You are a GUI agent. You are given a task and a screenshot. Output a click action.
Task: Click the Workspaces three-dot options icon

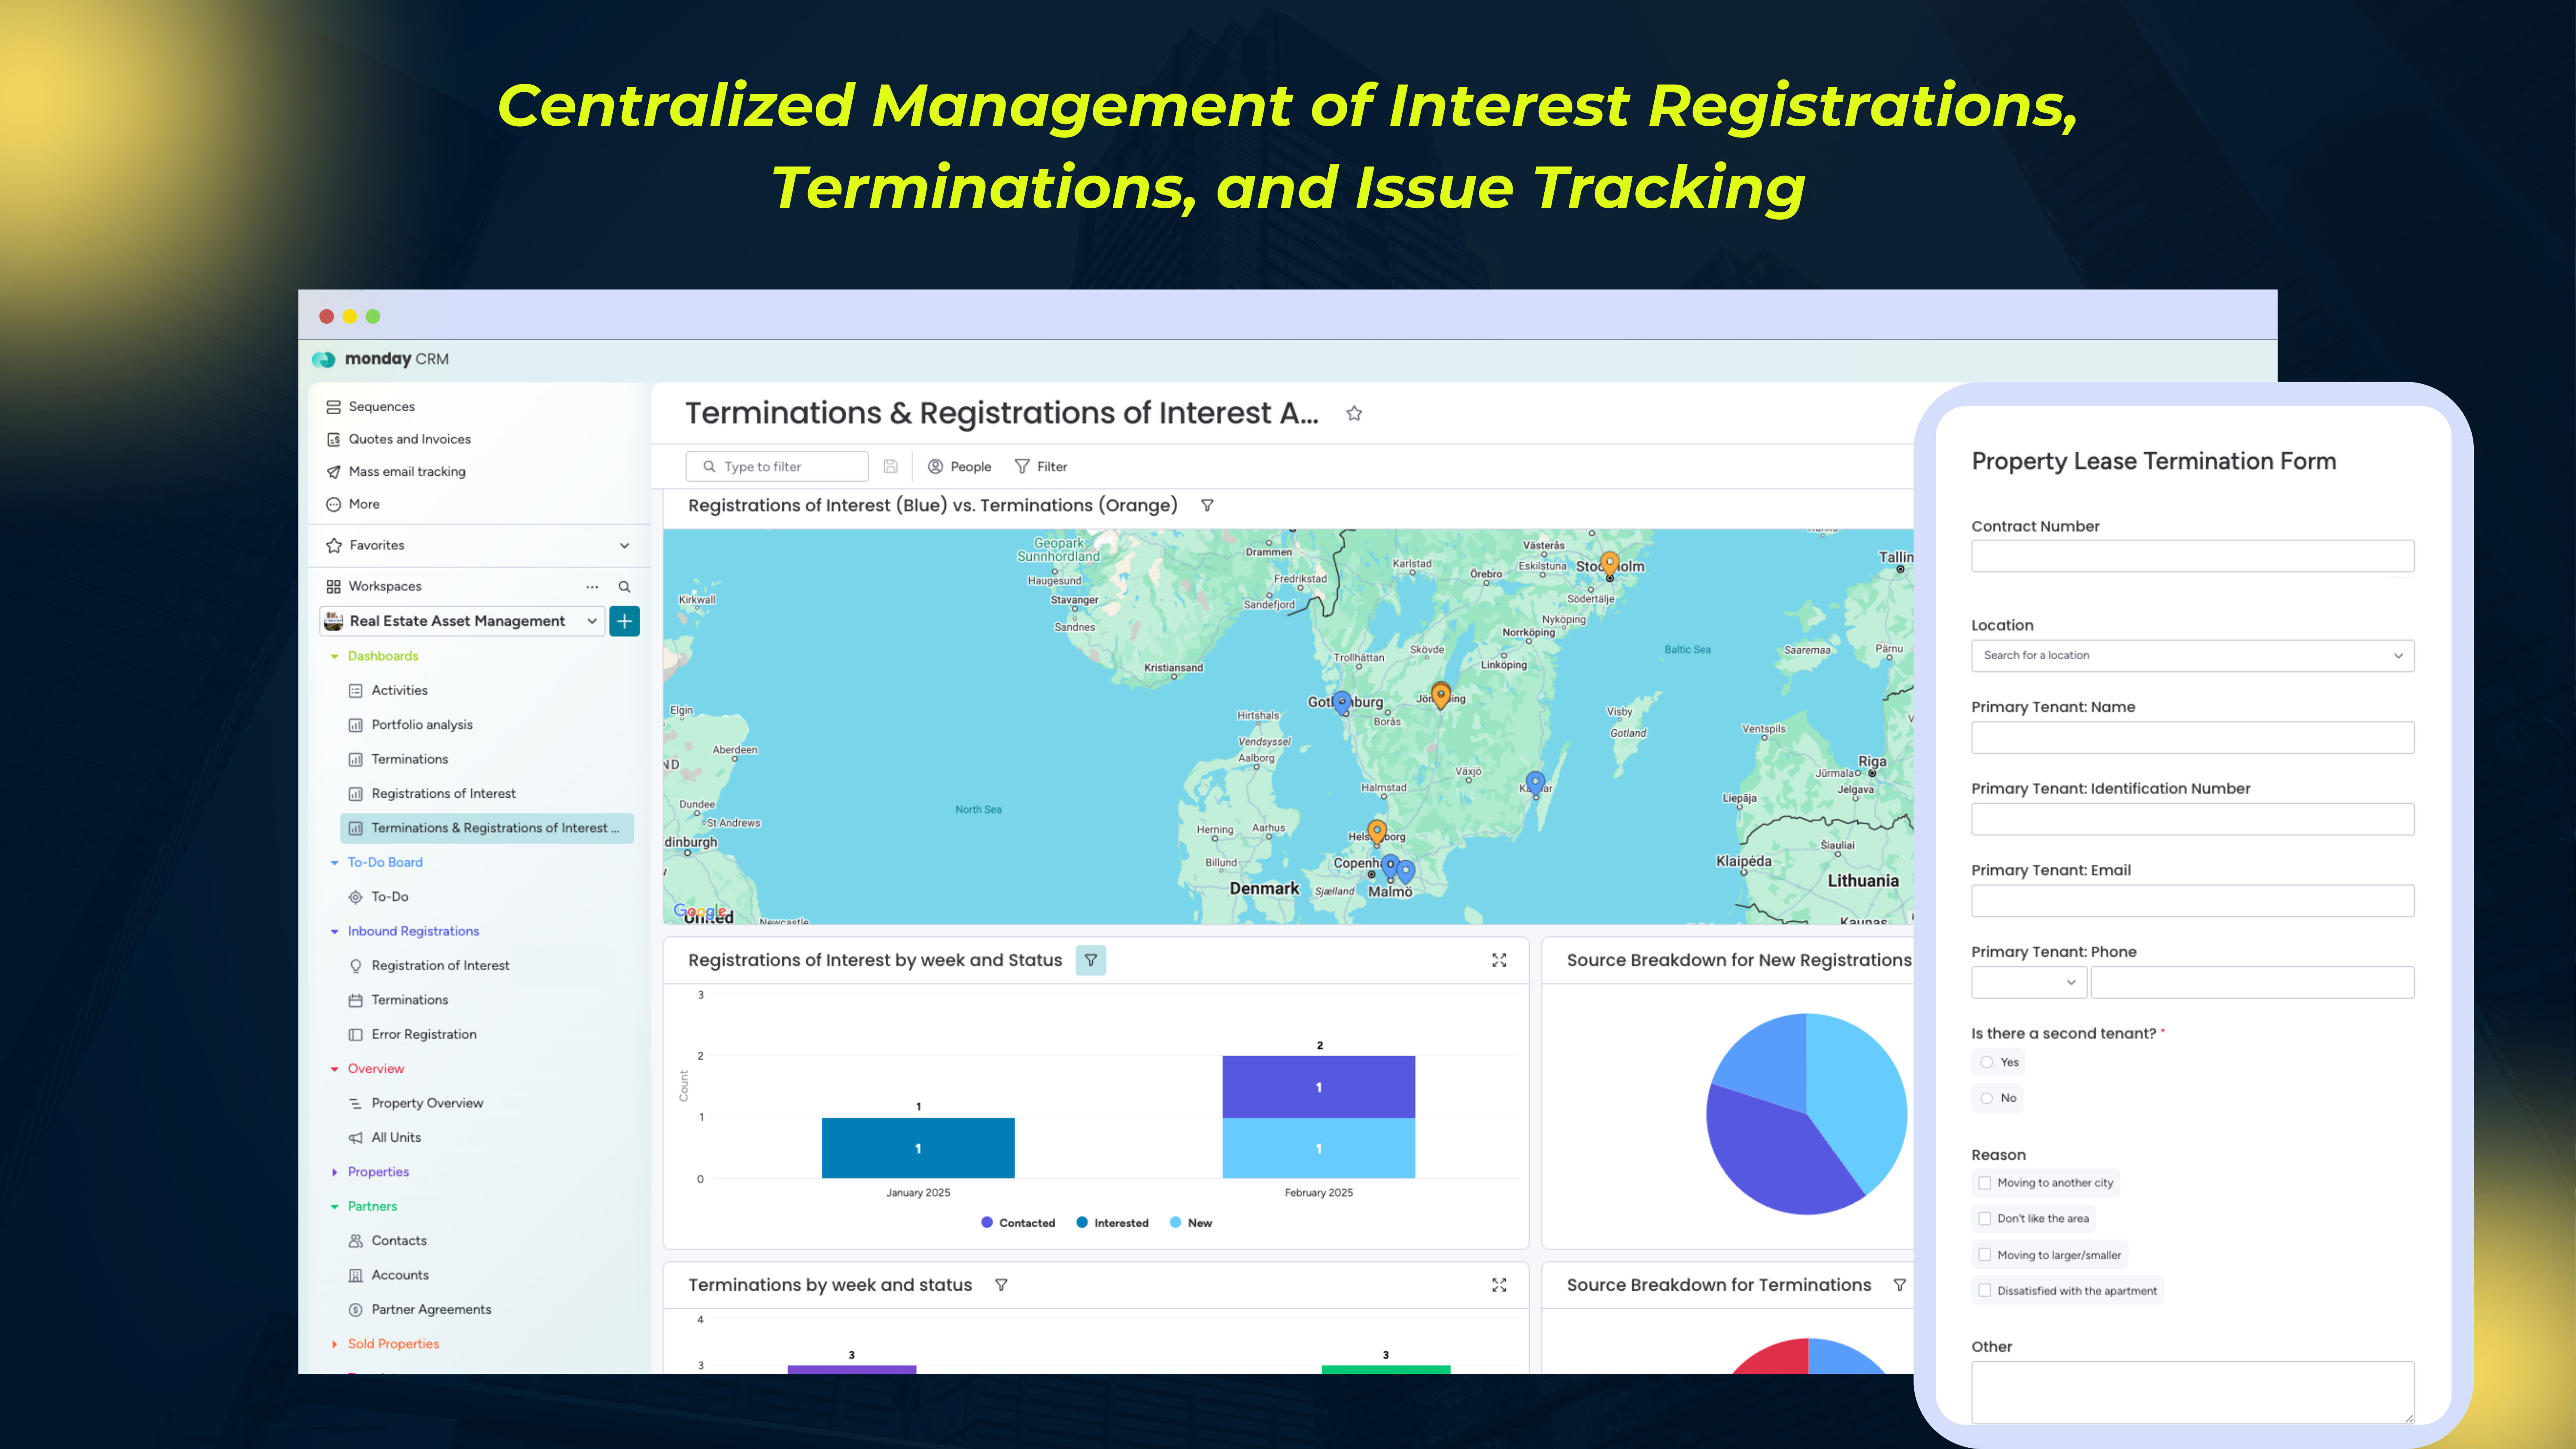click(592, 587)
